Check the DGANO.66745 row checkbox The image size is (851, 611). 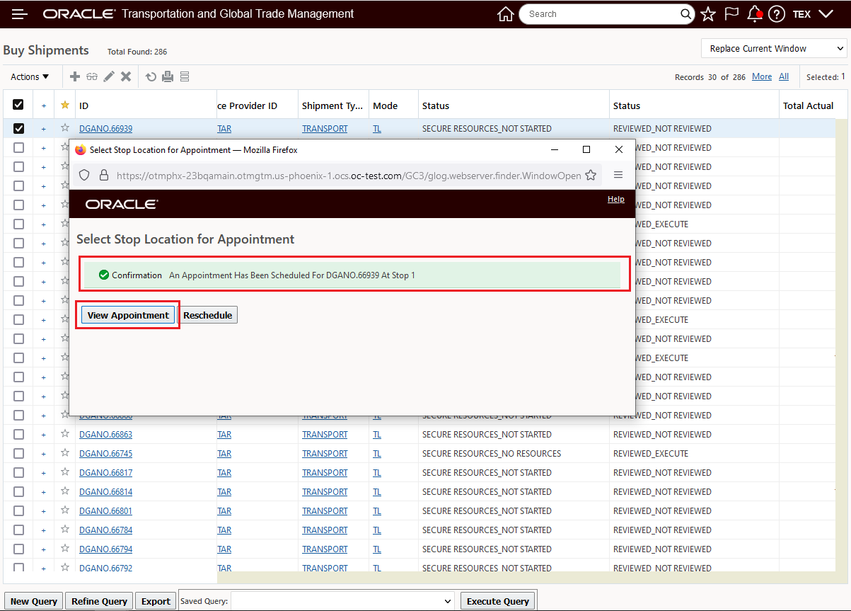tap(18, 453)
